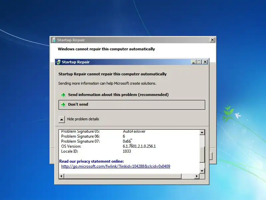
Task: Click the 'Read our privacy statement online:' text
Action: 92,161
